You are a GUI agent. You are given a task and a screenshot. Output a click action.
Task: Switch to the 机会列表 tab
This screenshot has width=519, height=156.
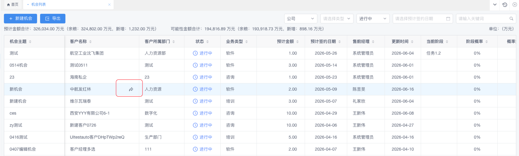(x=38, y=4)
